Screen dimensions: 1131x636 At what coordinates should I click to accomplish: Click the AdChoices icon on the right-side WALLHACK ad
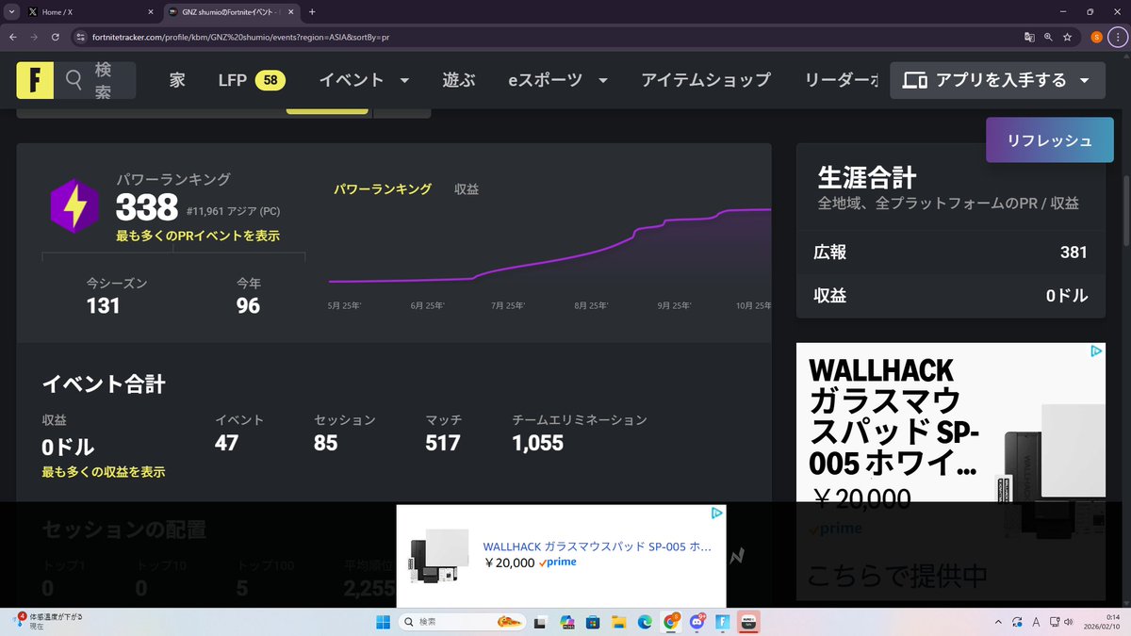[x=1096, y=351]
